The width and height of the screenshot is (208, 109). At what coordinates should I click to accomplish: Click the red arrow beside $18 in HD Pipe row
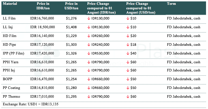(128, 45)
